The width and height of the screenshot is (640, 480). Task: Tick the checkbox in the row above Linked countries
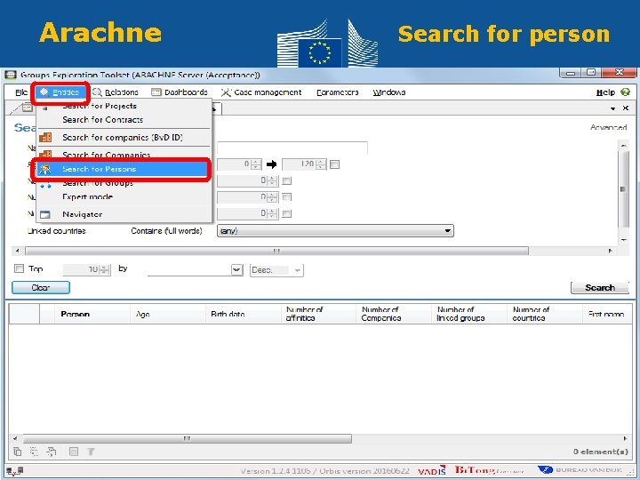(x=286, y=213)
